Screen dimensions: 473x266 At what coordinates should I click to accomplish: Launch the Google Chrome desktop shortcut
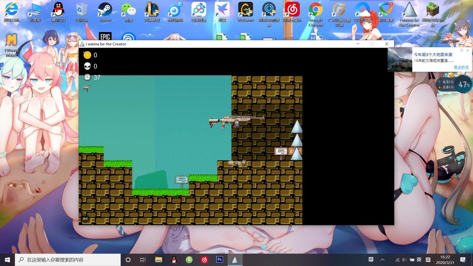(316, 14)
